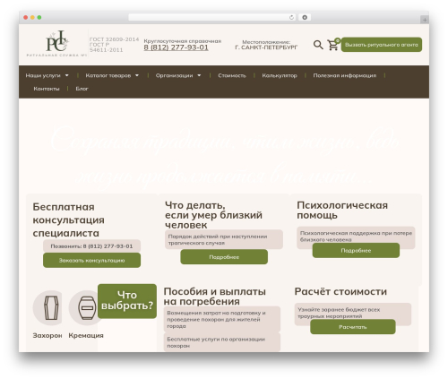
Task: Click the Кремация label
Action: 86,335
